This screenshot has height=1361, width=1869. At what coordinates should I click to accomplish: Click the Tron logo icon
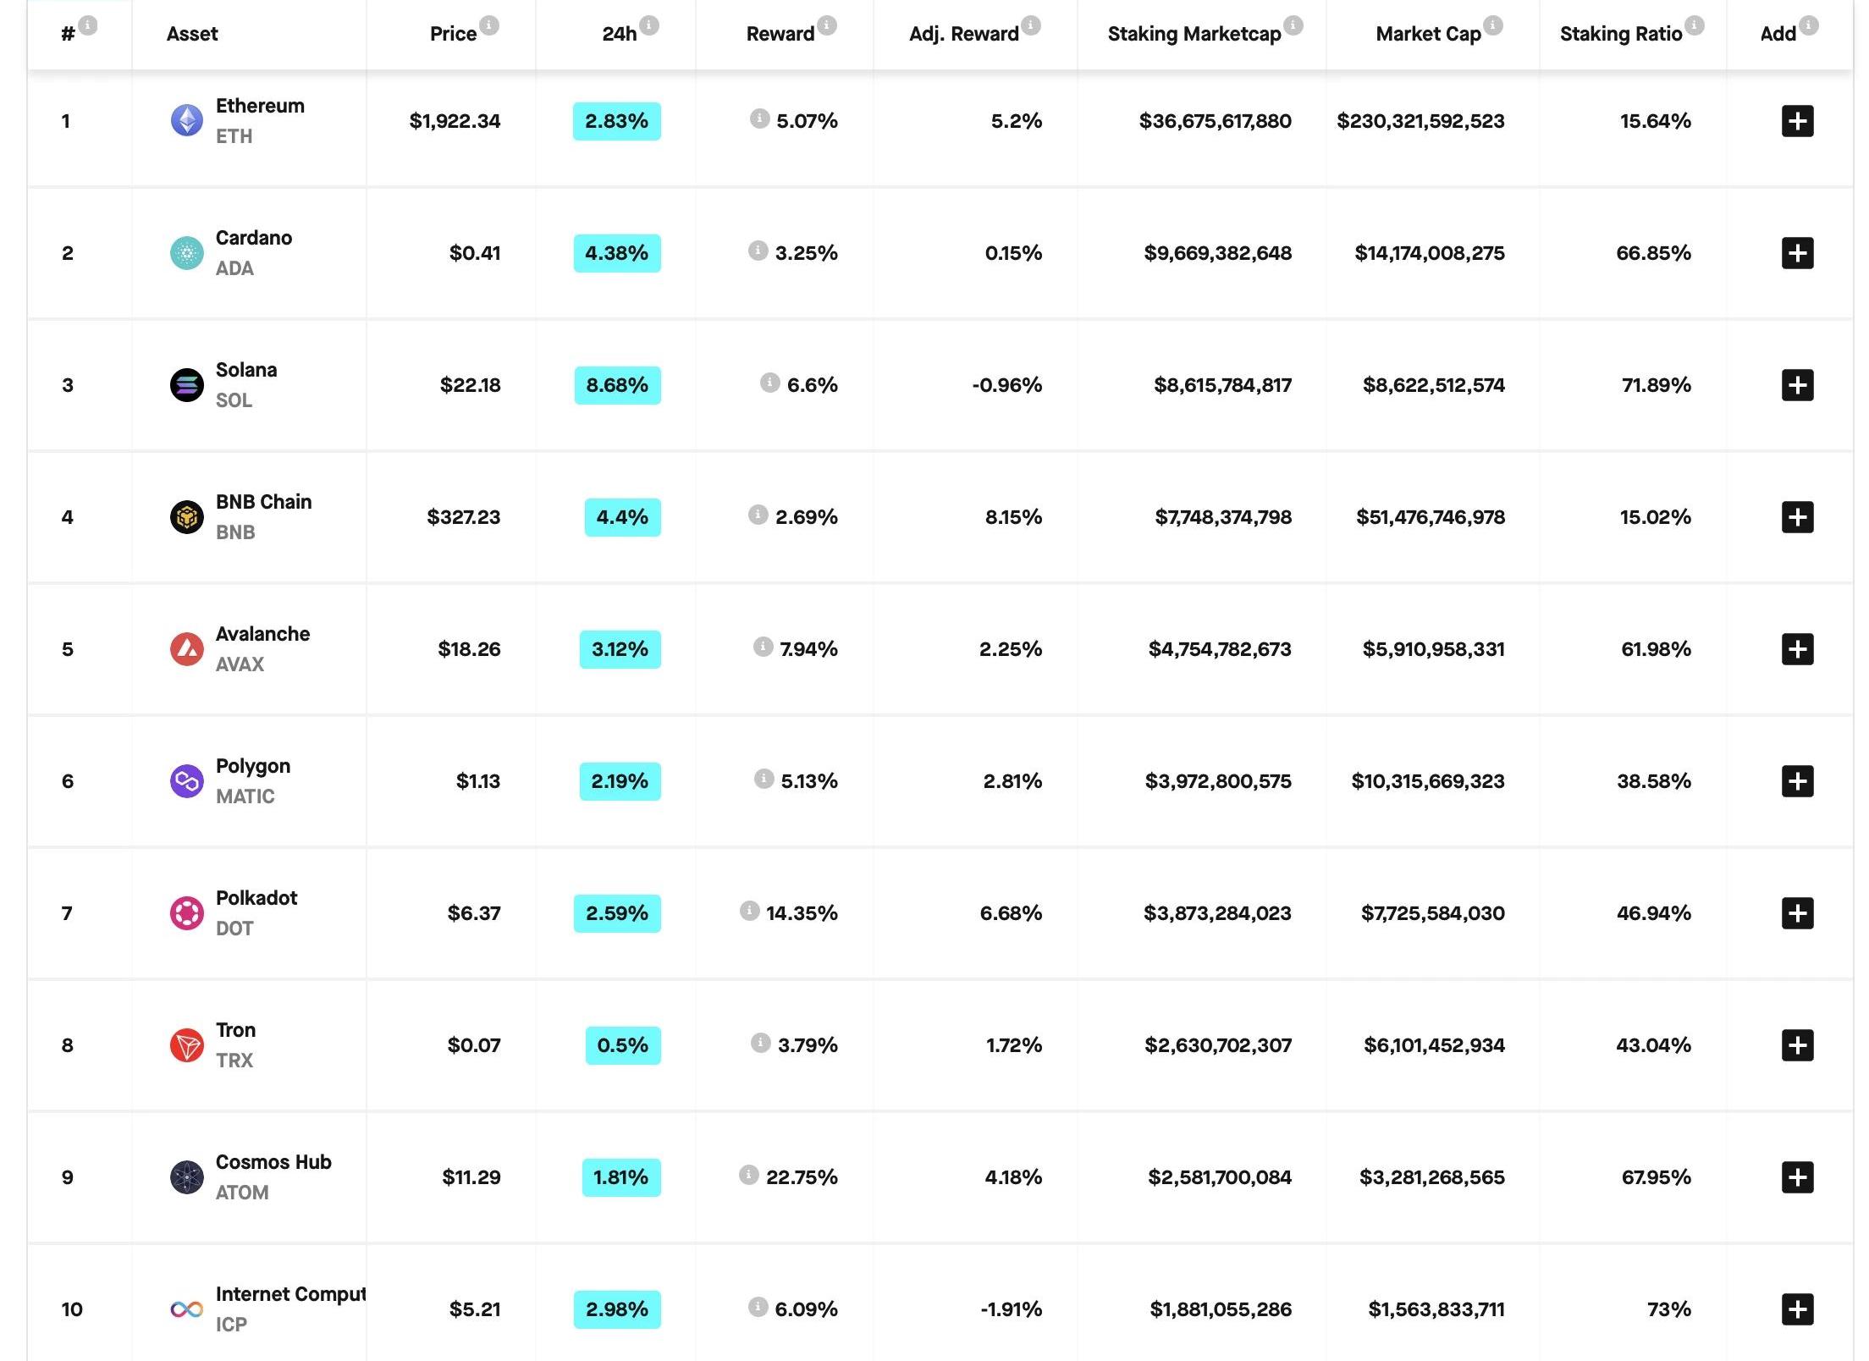pyautogui.click(x=187, y=1045)
